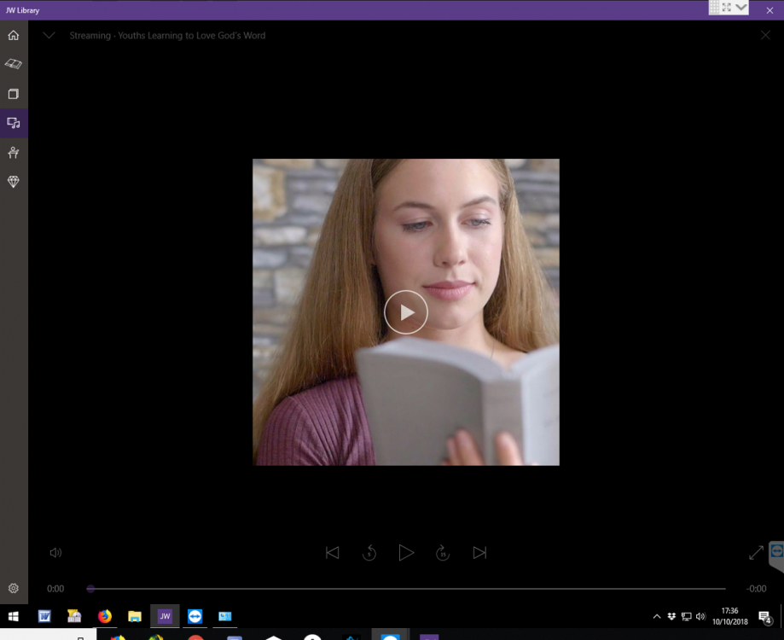Collapse player using top-left chevron
Image resolution: width=784 pixels, height=640 pixels.
49,36
